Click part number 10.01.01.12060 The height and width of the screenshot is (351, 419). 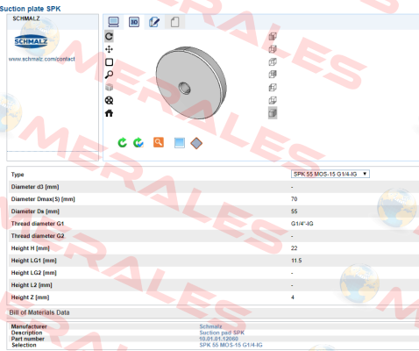click(x=218, y=339)
